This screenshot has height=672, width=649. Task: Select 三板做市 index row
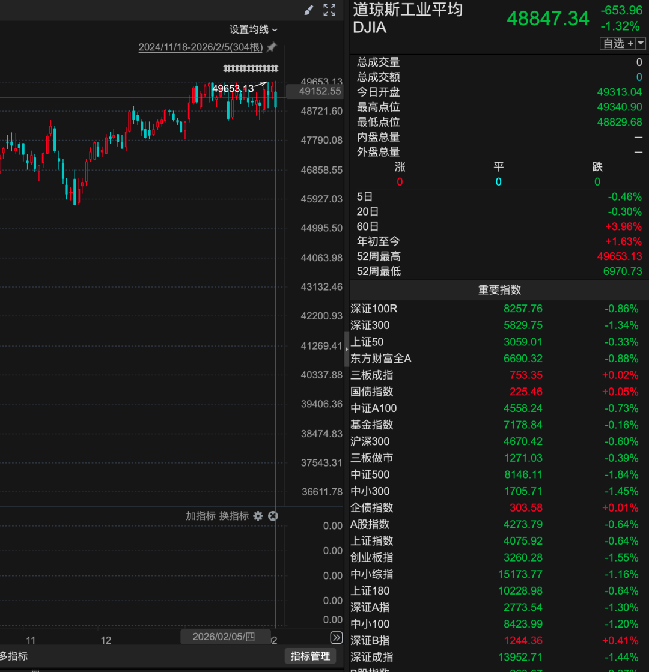[x=499, y=458]
